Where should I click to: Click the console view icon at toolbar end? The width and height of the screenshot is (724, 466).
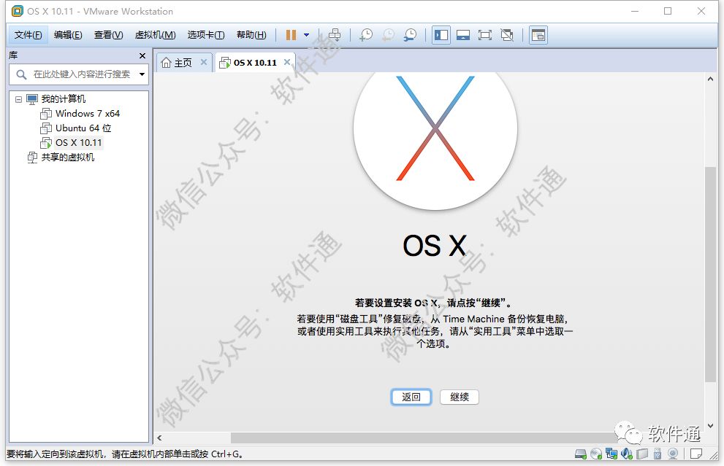(538, 35)
